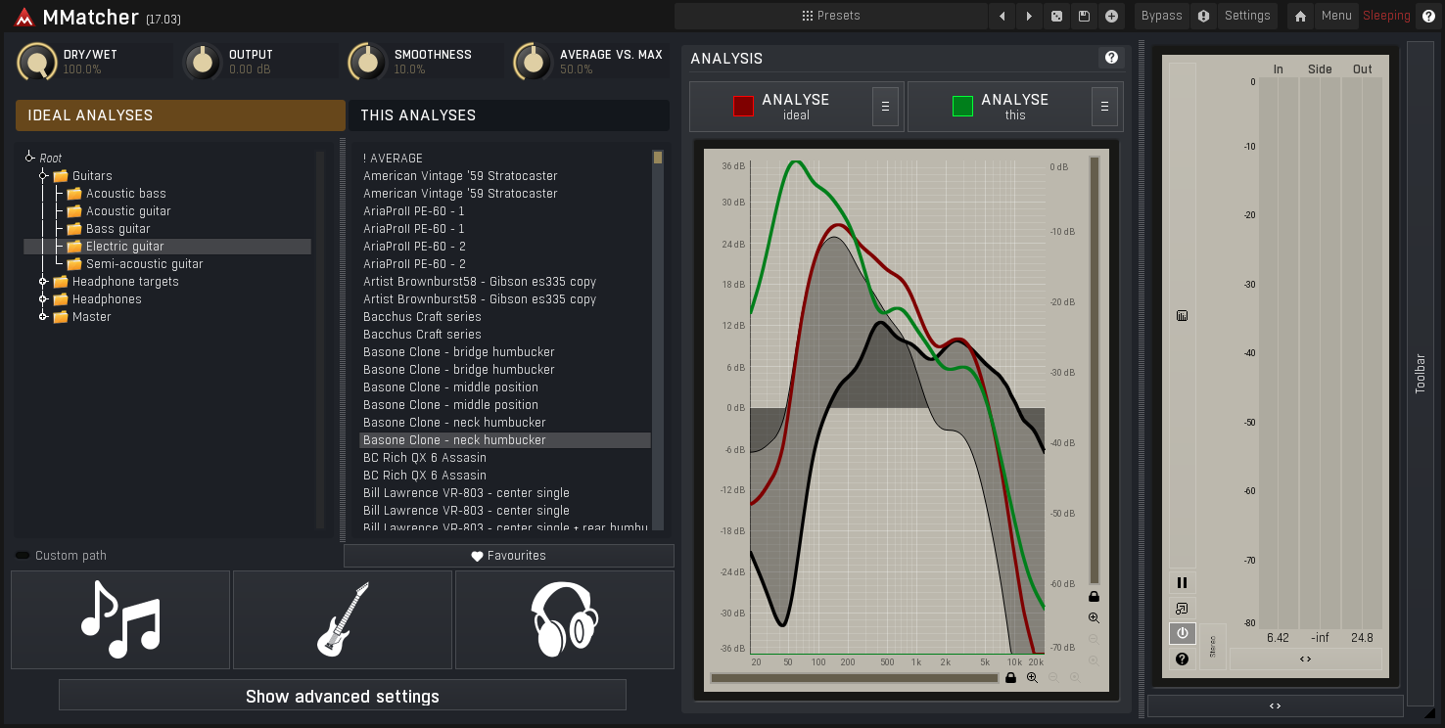Open the headphones analysis panel
Screen dimensions: 1445x728
[x=564, y=618]
